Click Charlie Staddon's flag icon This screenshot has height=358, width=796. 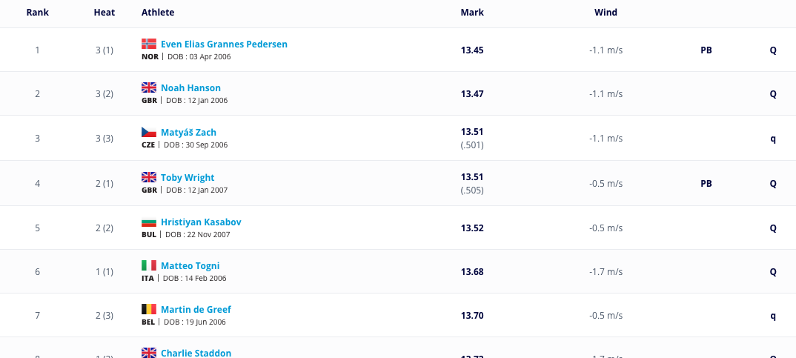[x=149, y=353]
